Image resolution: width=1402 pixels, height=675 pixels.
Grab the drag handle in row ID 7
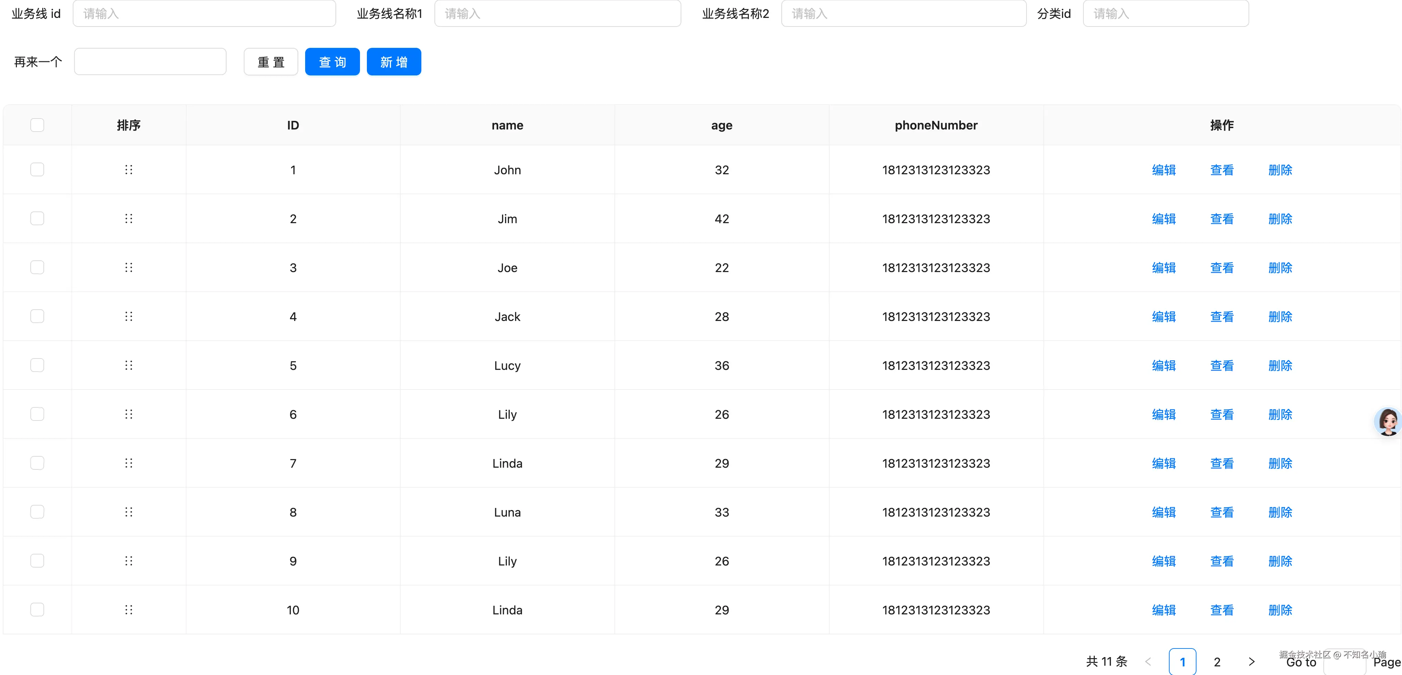[x=129, y=463]
